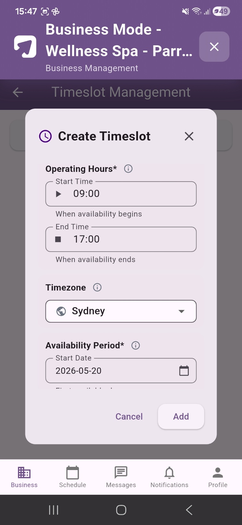Tap the Business Mode app logo
This screenshot has height=525, width=242.
pyautogui.click(x=25, y=47)
